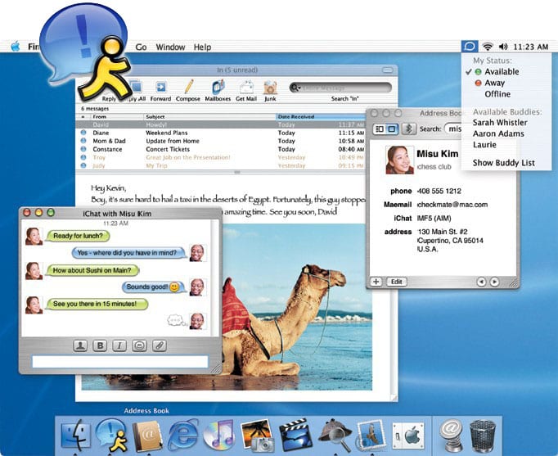Open iTunes from the Dock

coord(218,435)
